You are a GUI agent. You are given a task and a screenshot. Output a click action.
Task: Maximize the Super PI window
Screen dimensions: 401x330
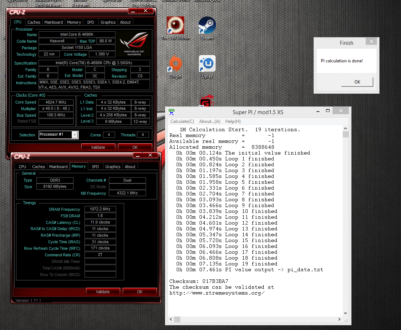328,110
